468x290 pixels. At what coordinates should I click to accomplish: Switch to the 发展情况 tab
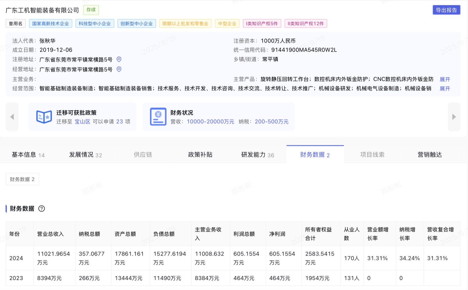85,155
